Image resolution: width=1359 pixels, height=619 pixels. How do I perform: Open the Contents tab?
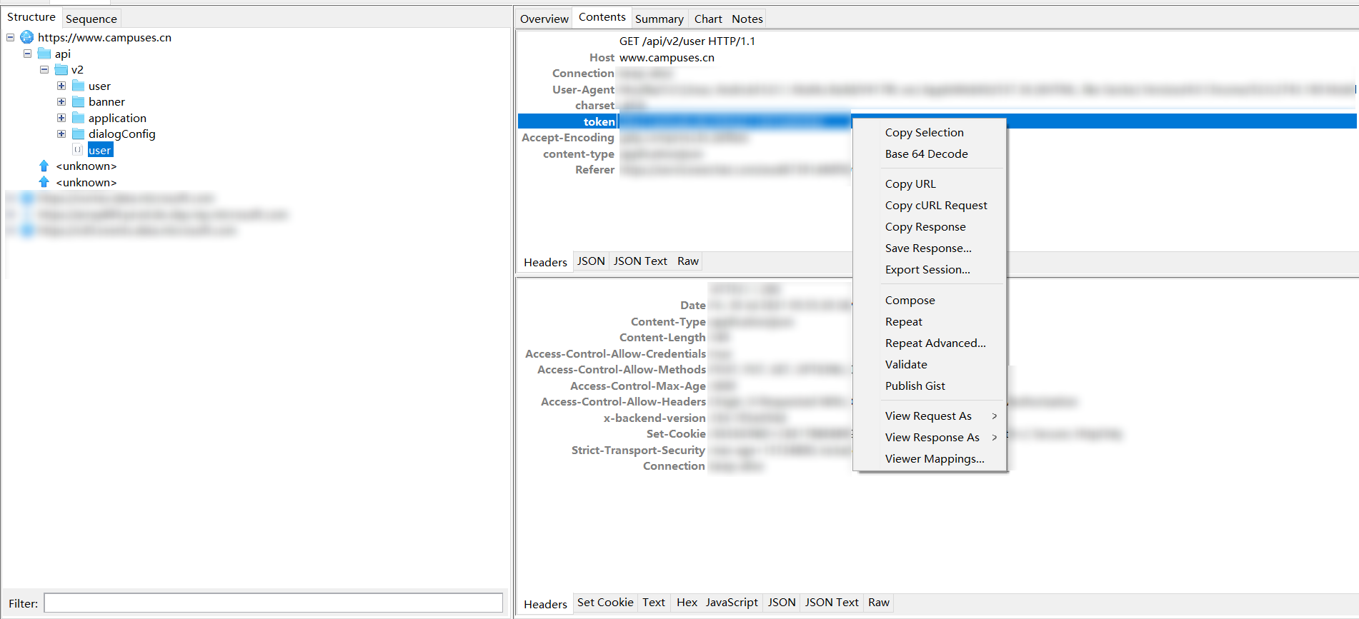point(602,17)
